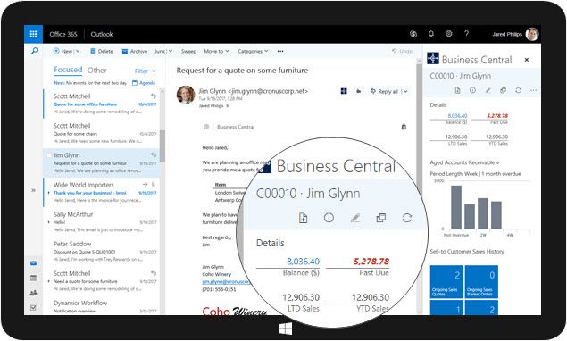Open the 8,036.40 balance link in the right side panel
This screenshot has height=341, width=567.
pyautogui.click(x=457, y=116)
